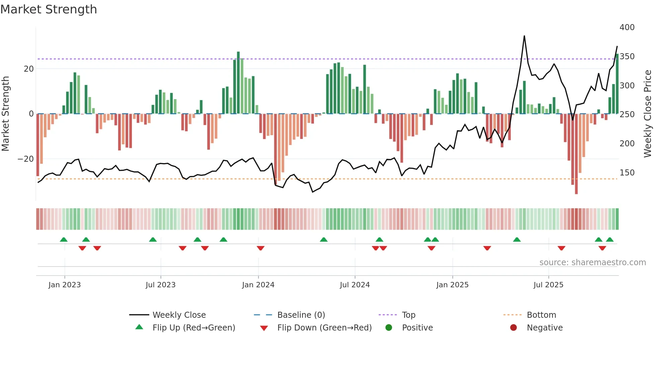Click the red flip-down marker near Jan 2024
Screen dimensions: 656x369
coord(261,248)
